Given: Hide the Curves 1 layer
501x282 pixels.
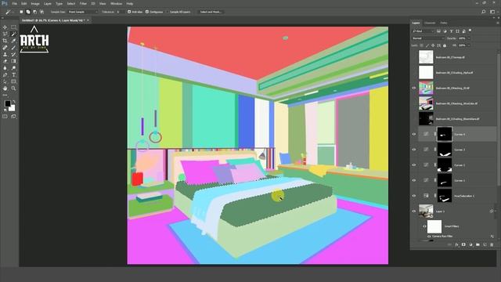Looking at the screenshot, I should [x=414, y=180].
